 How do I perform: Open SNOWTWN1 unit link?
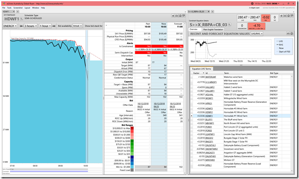(x=211, y=149)
